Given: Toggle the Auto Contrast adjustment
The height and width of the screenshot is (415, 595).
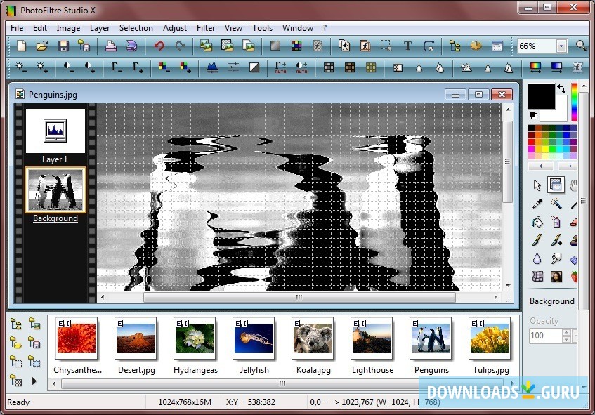Looking at the screenshot, I should (x=301, y=67).
